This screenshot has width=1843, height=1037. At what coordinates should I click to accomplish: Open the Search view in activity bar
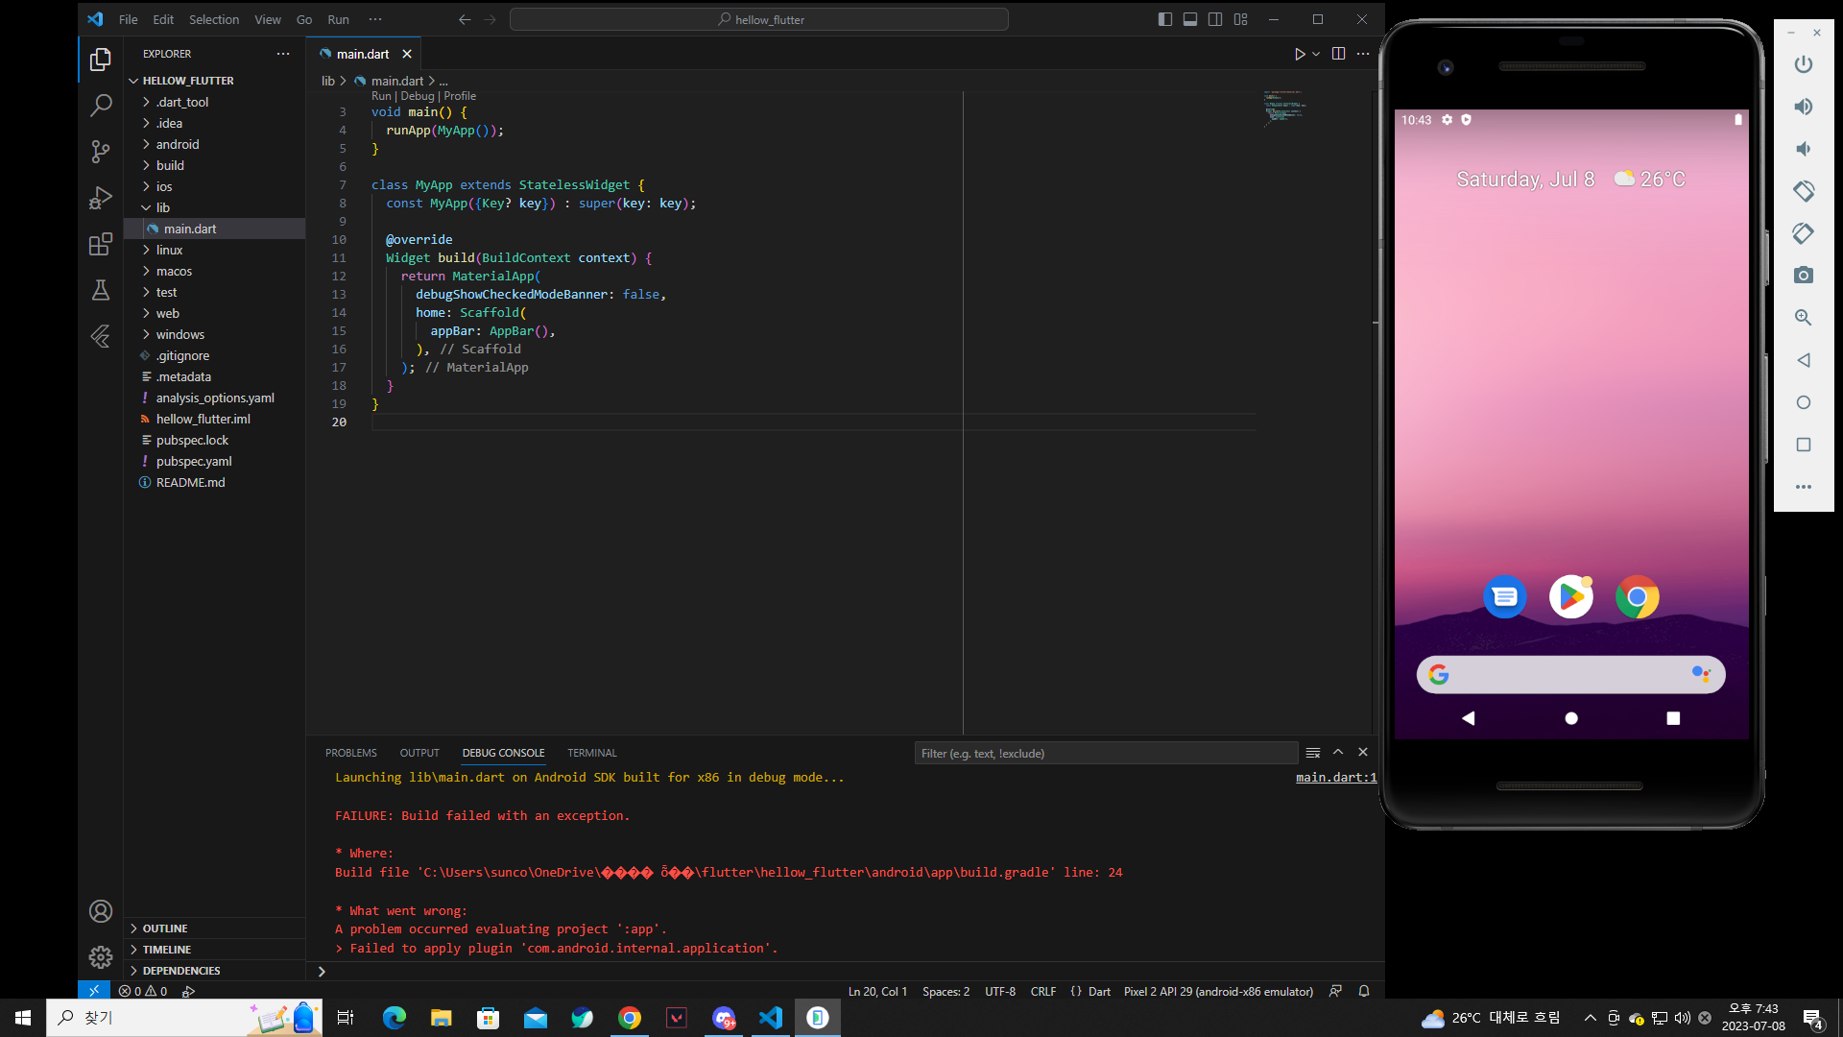101,106
